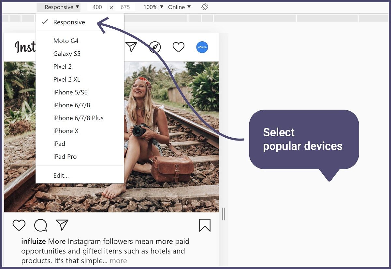Click the comment speech bubble icon
Screen dimensions: 391x269
point(40,225)
